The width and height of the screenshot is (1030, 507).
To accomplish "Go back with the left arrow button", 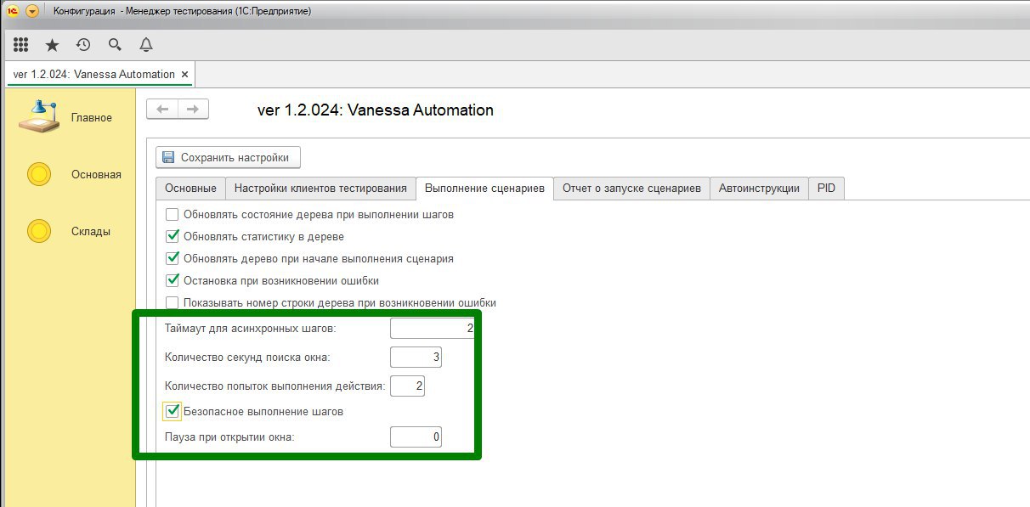I will [x=162, y=109].
